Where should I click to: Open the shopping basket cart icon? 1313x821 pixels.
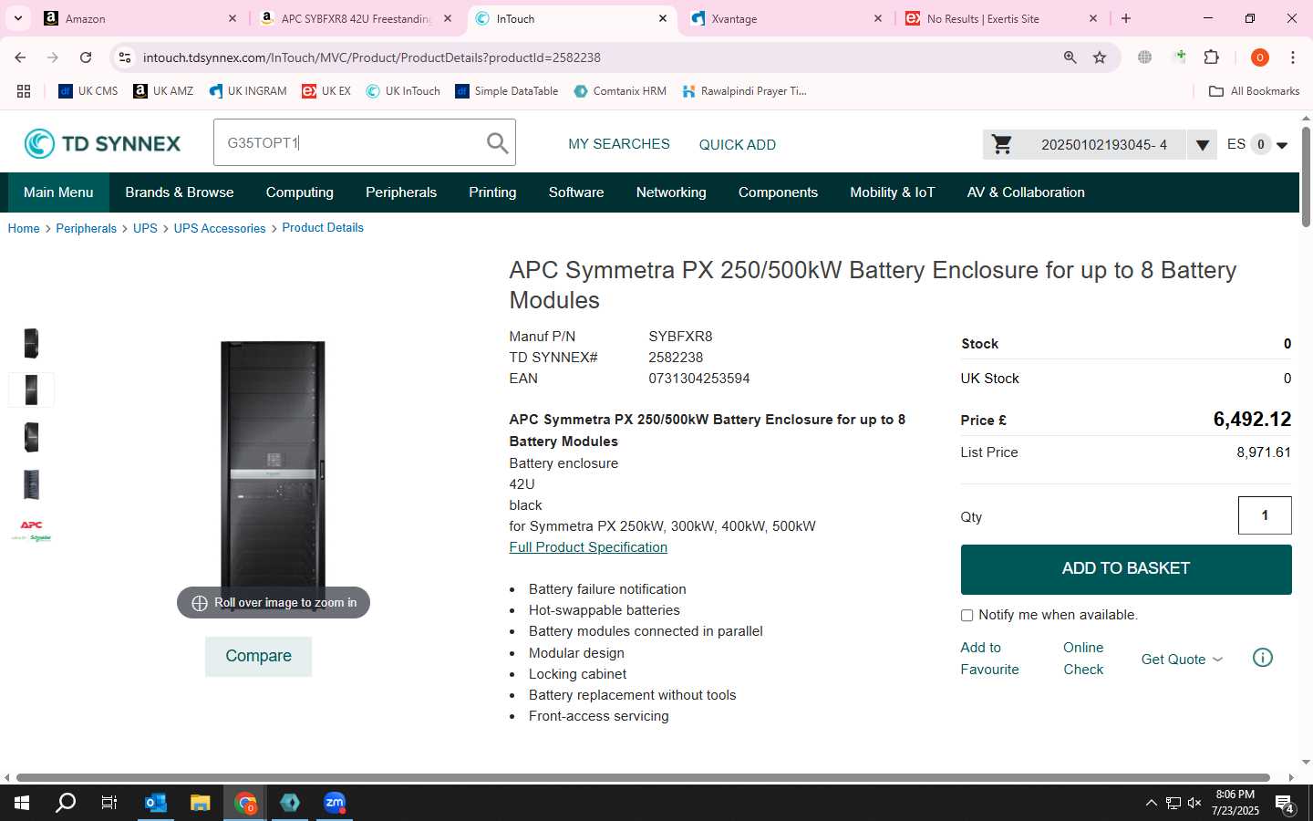[1002, 144]
